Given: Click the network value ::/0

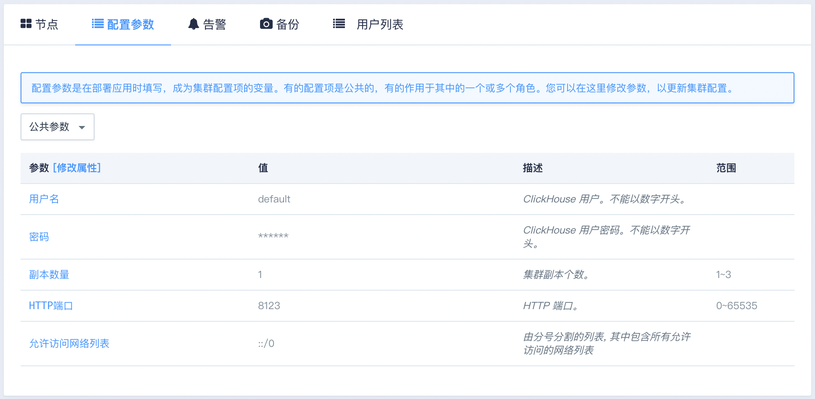Looking at the screenshot, I should pyautogui.click(x=266, y=344).
